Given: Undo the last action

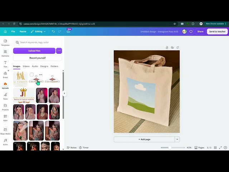Looking at the screenshot, I should coord(53,32).
